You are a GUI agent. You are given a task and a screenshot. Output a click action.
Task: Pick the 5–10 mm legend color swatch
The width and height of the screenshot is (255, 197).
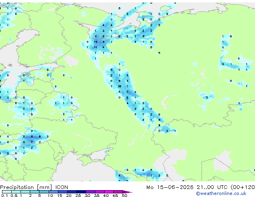tap(44, 192)
